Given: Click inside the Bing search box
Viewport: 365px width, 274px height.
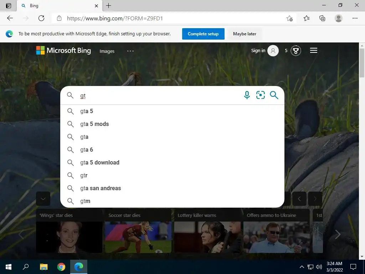Looking at the screenshot, I should (x=161, y=96).
